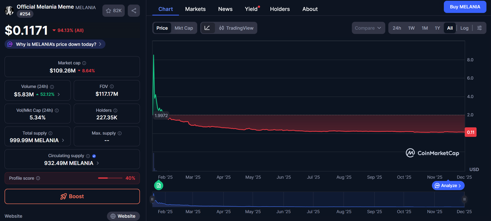The image size is (491, 221).
Task: Open the About tab
Action: (310, 9)
